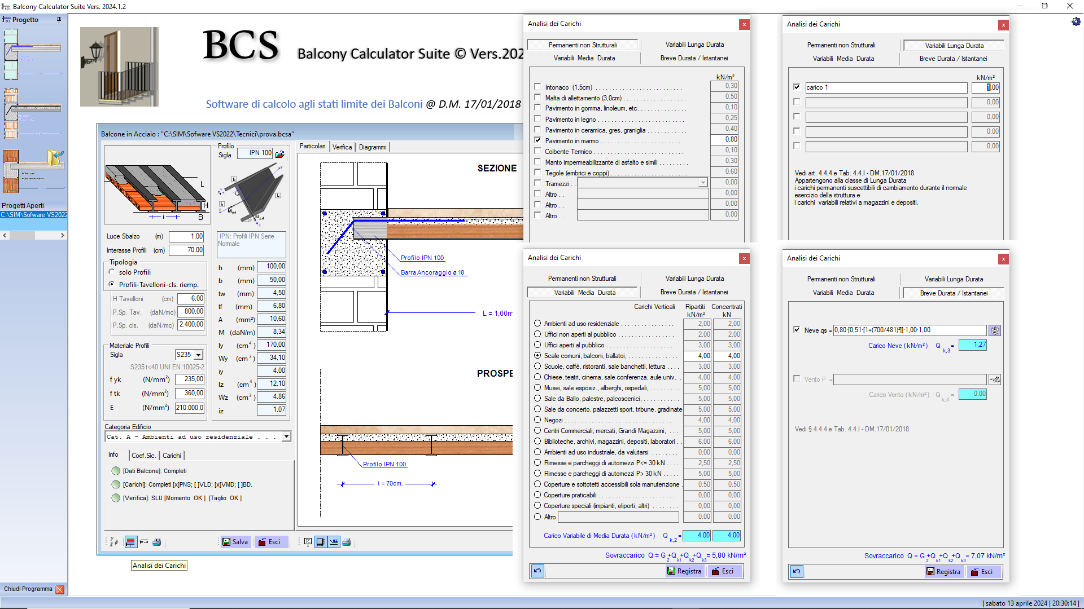Viewport: 1084px width, 609px height.
Task: Open Analisi dei Carichi colored-lines icon
Action: (x=130, y=542)
